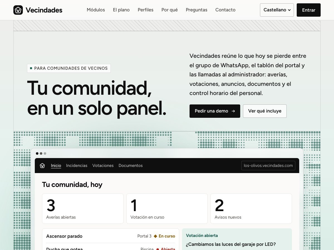Click the Tu comunidad, hoy heading
Viewport: 334px width, 250px height.
[x=72, y=185]
